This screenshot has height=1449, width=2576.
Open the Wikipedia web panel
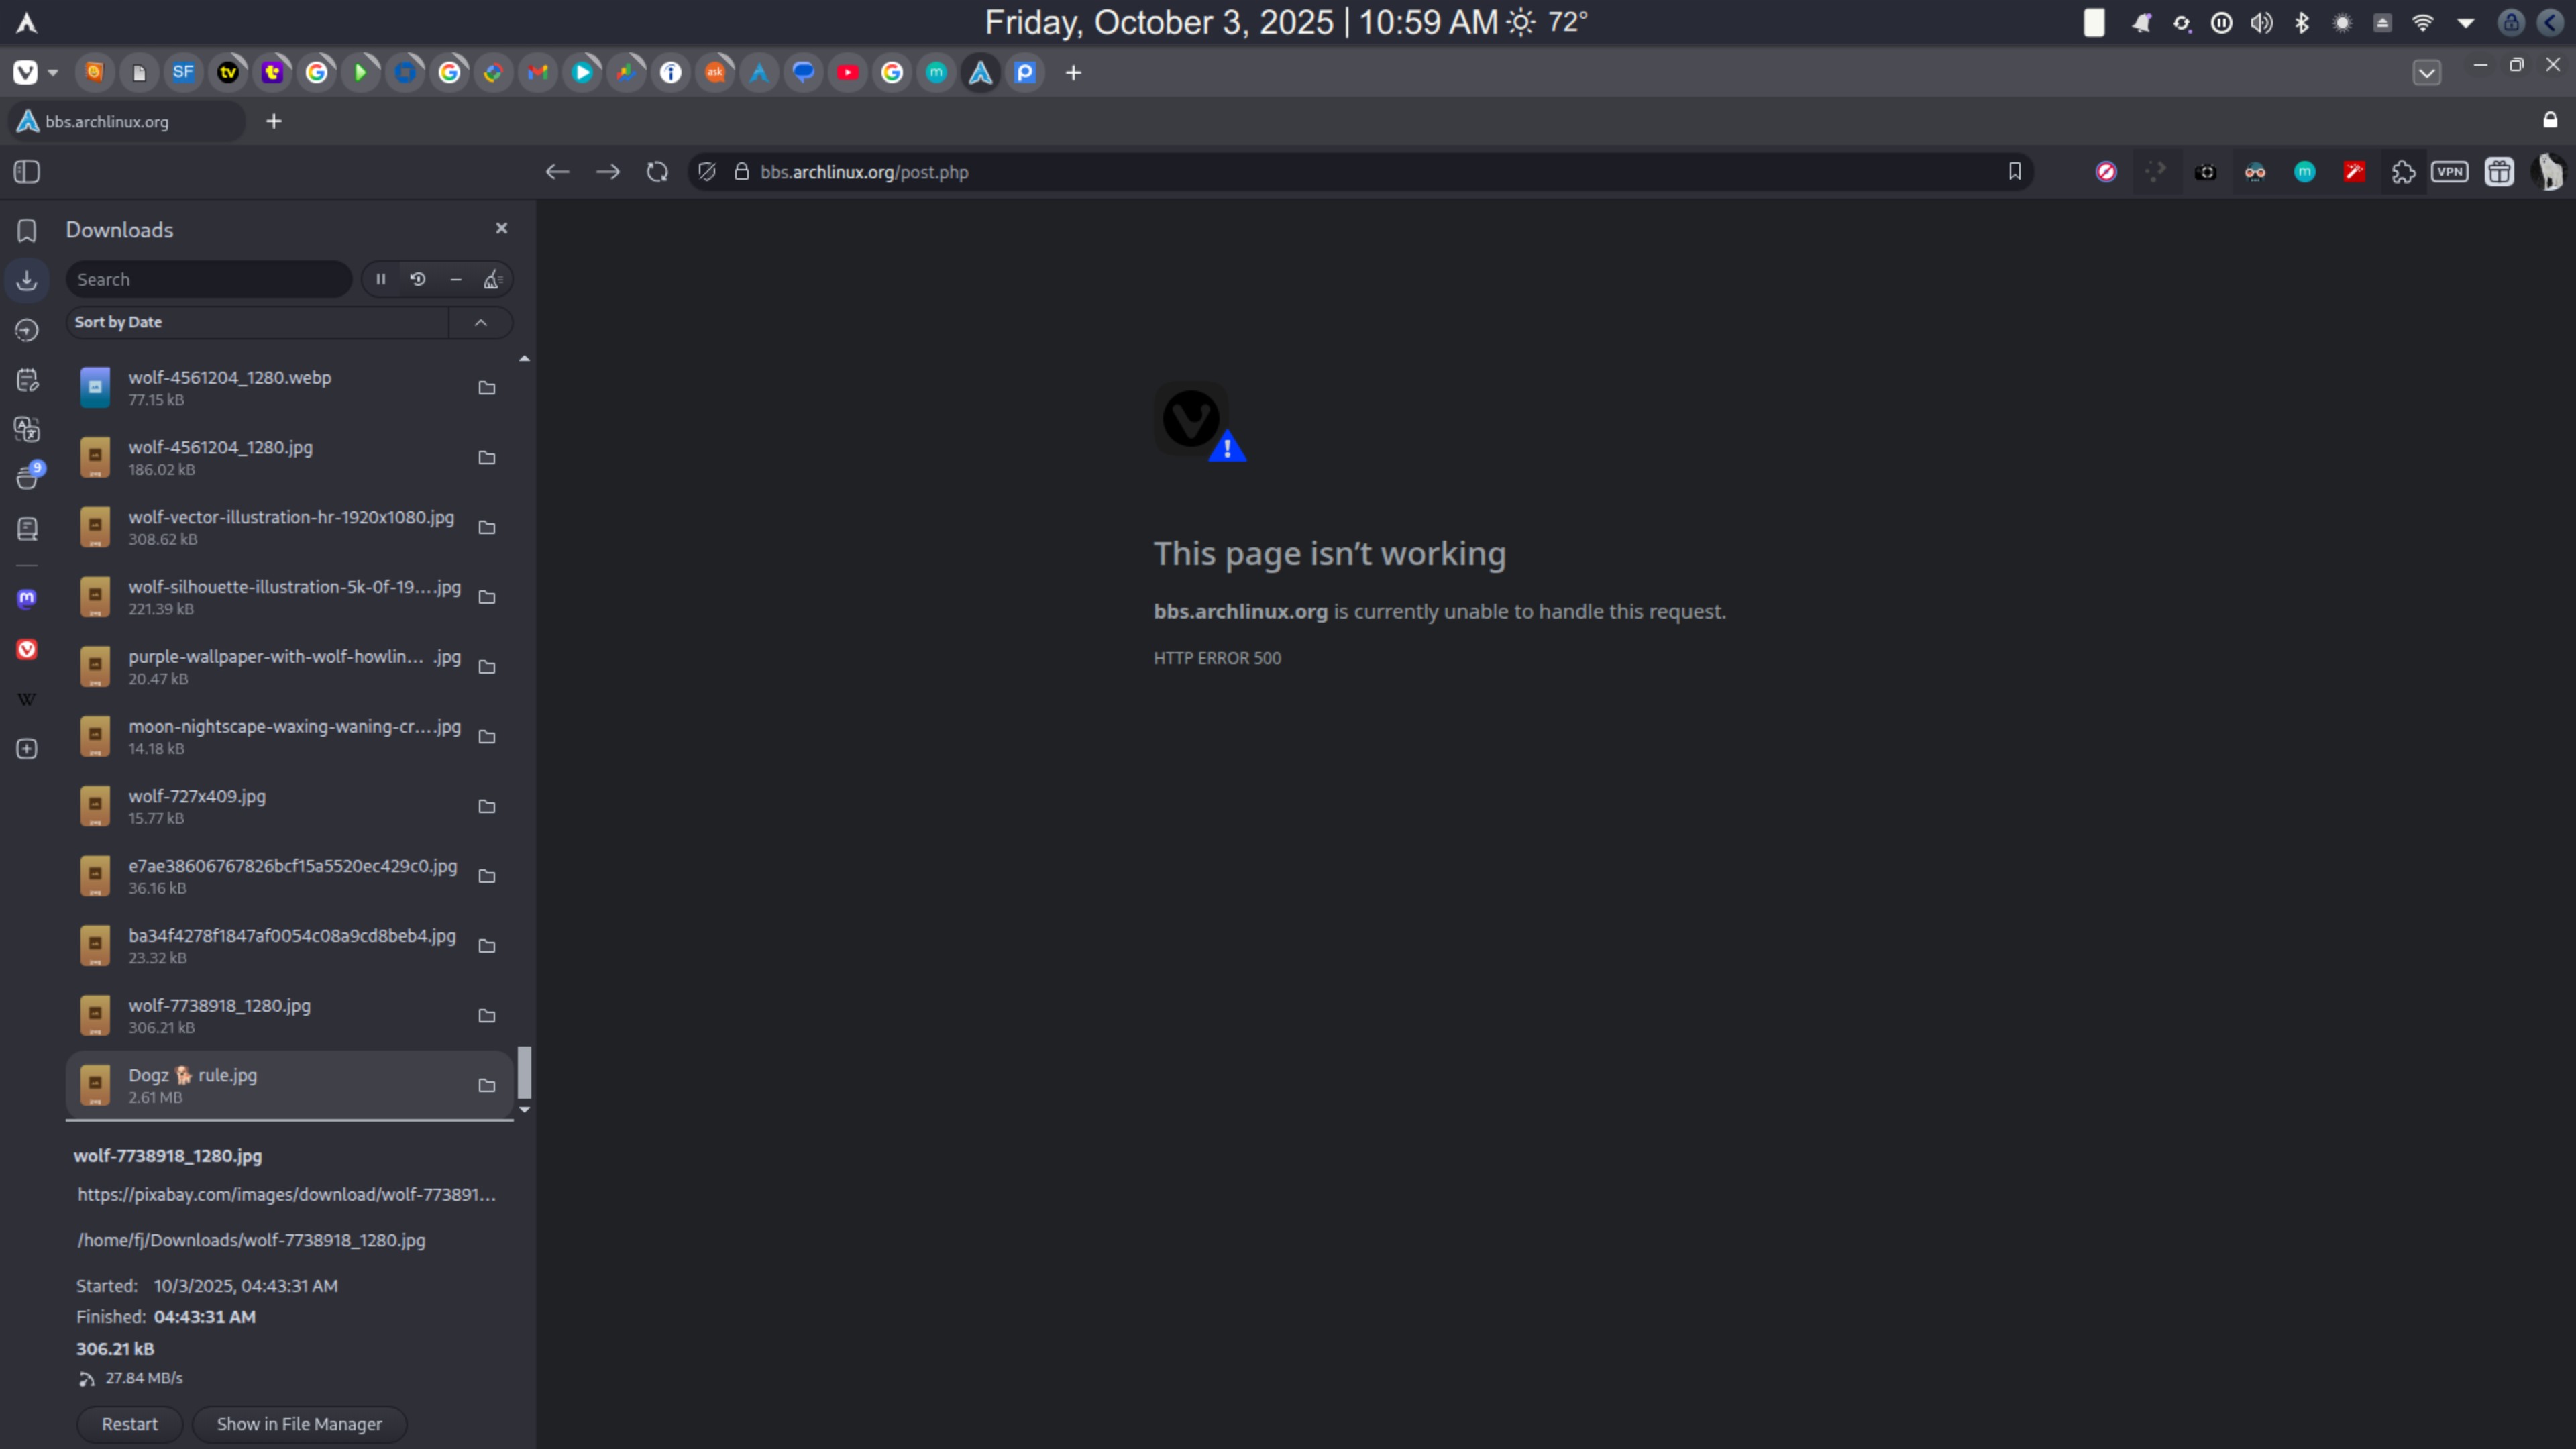27,699
